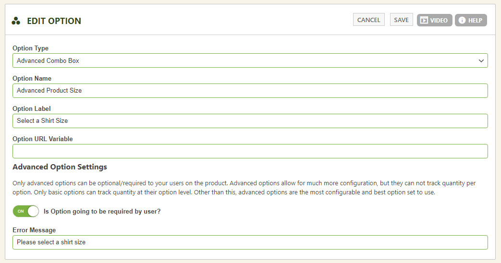
Task: Focus the Option Name field
Action: (250, 91)
